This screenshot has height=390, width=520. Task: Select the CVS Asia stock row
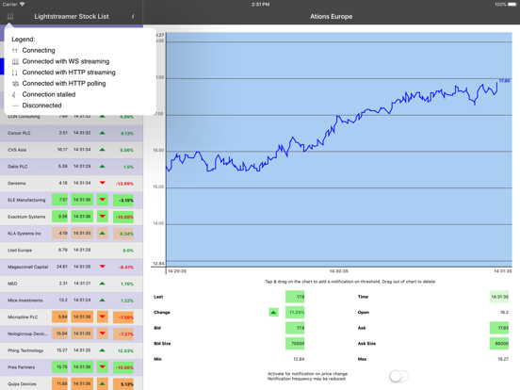[72, 150]
